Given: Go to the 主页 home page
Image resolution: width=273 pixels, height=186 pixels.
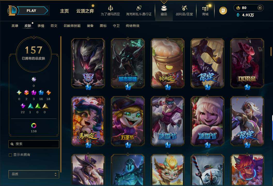Looking at the screenshot, I should [64, 11].
